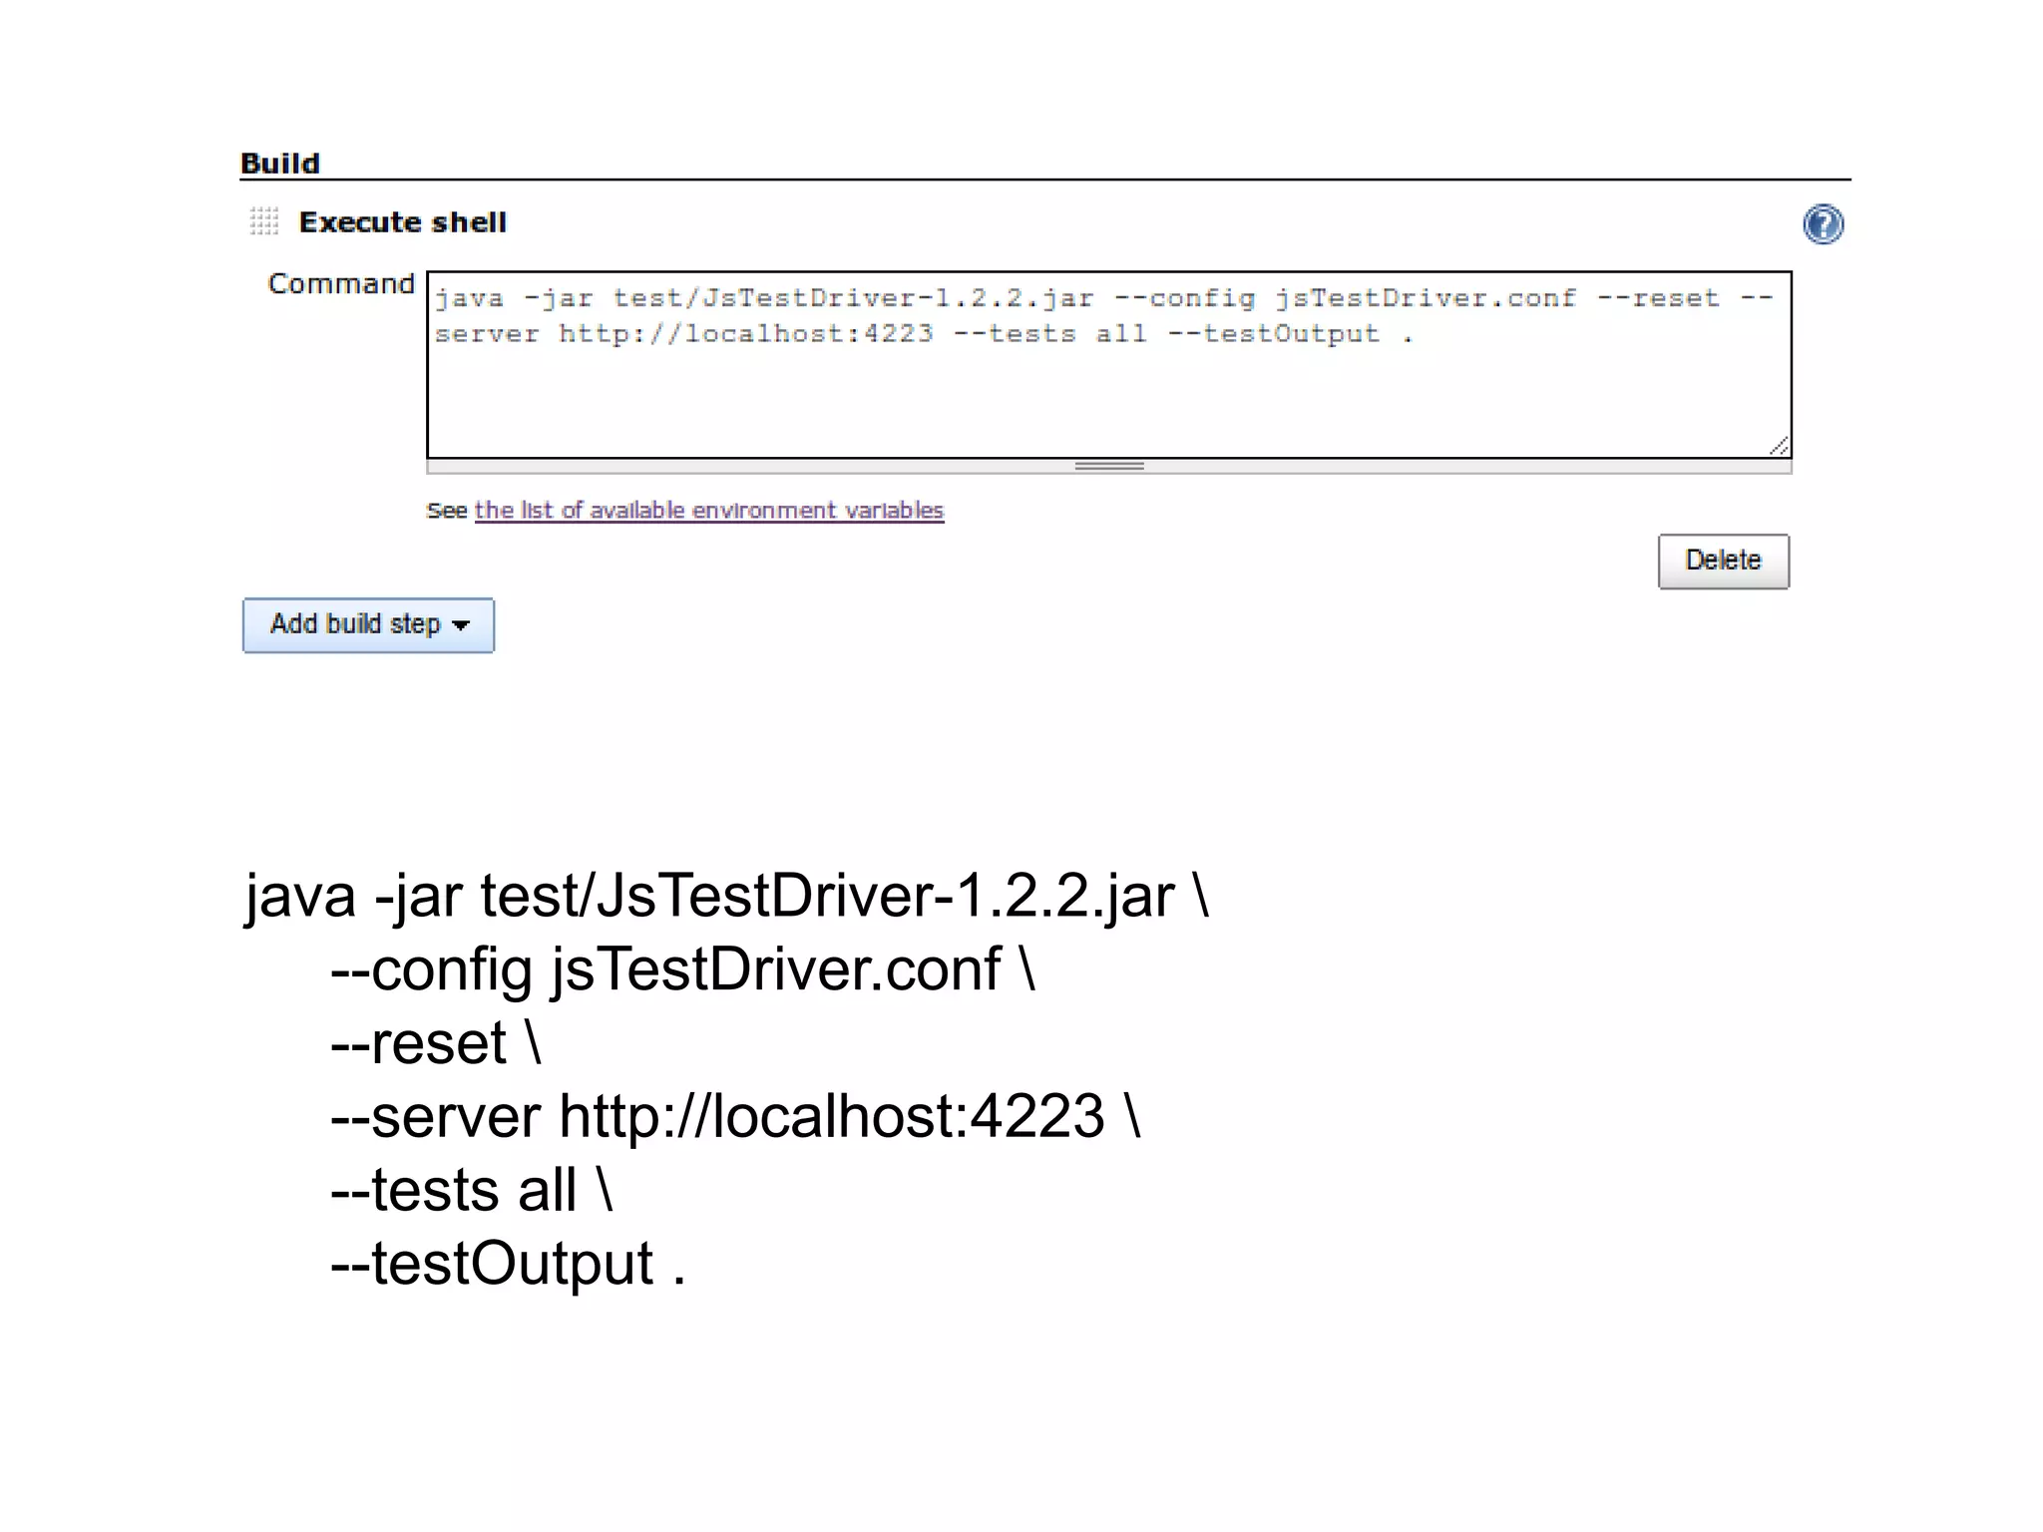Open help for Execute shell step
The height and width of the screenshot is (1532, 2043).
tap(1823, 224)
